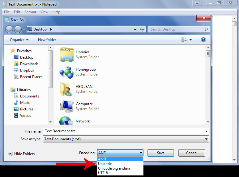Click the refresh icon beside address bar

tap(142, 29)
